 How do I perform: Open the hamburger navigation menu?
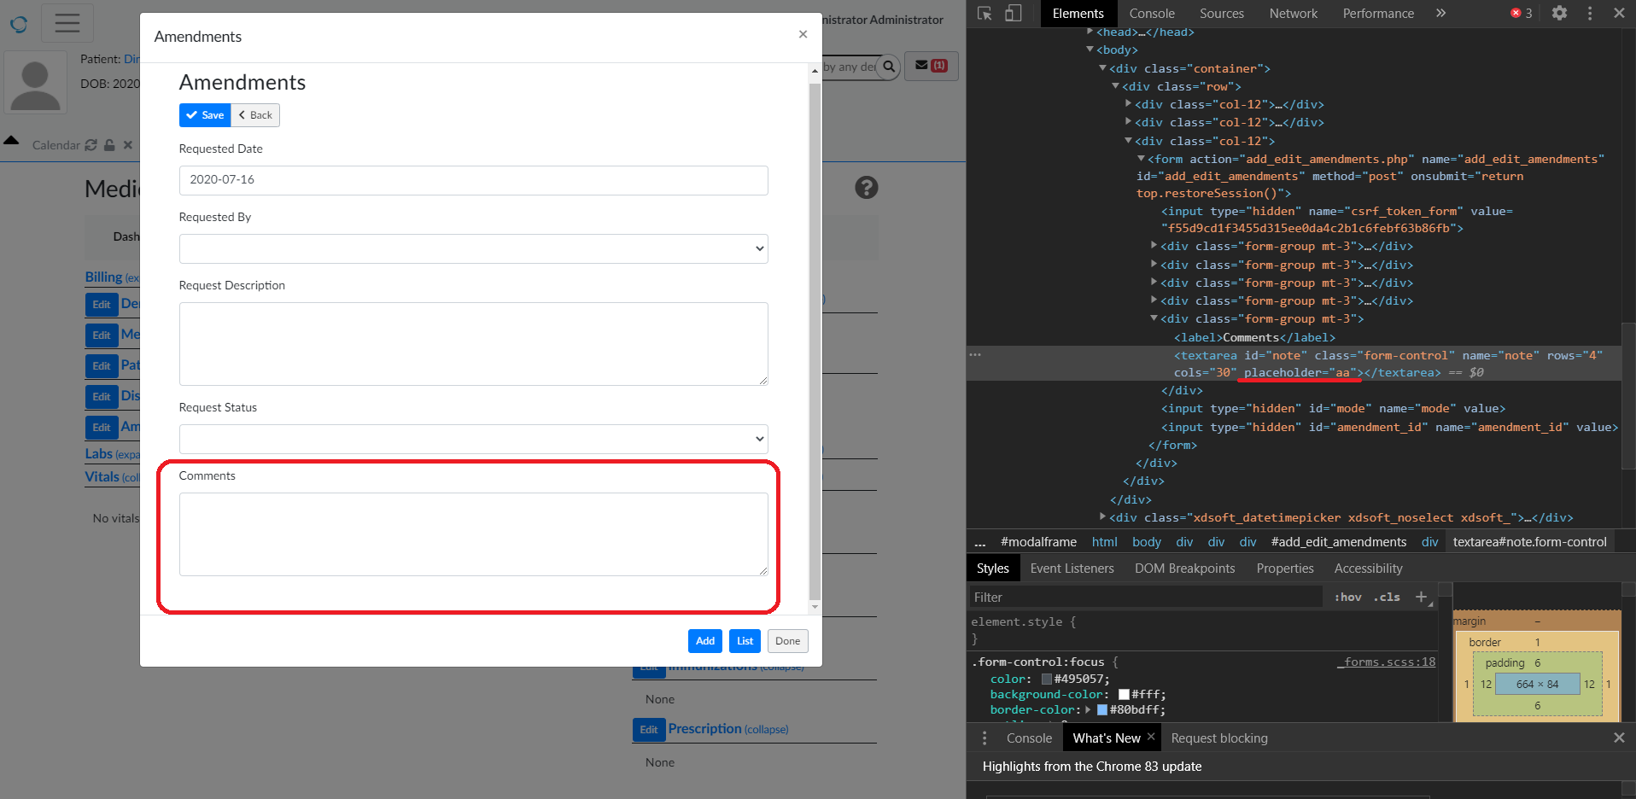[x=67, y=23]
